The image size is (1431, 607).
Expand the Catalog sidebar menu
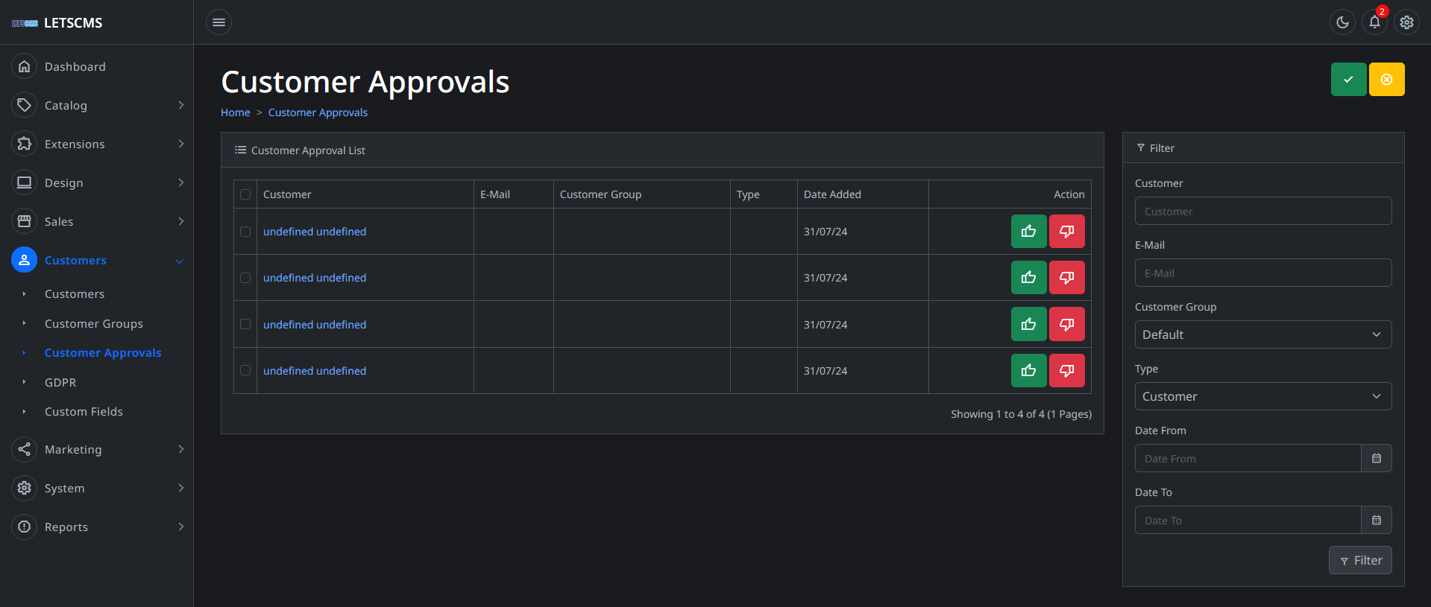97,106
